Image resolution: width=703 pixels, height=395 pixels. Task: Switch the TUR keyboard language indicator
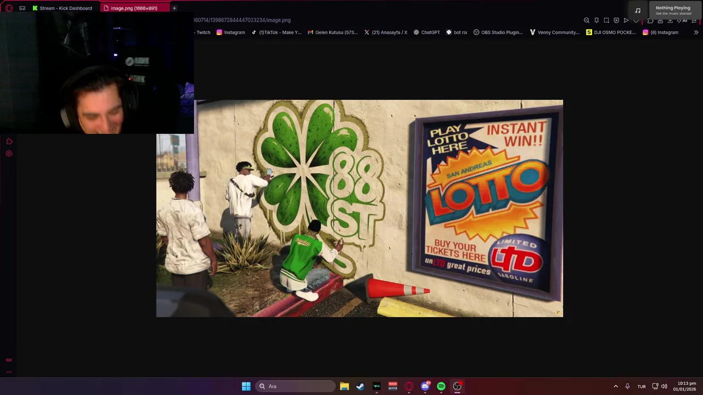(x=641, y=387)
